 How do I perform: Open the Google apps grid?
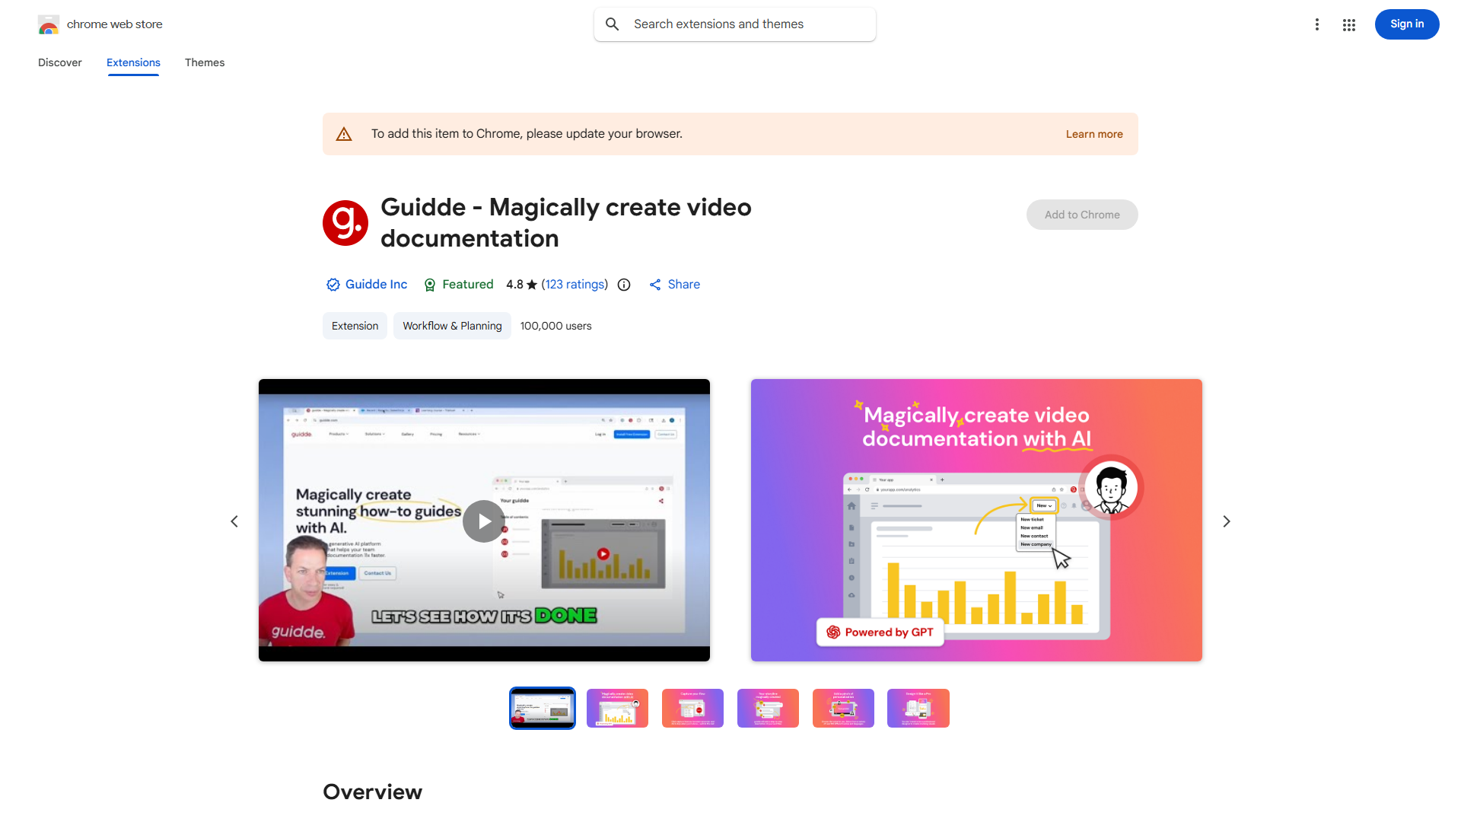point(1348,24)
